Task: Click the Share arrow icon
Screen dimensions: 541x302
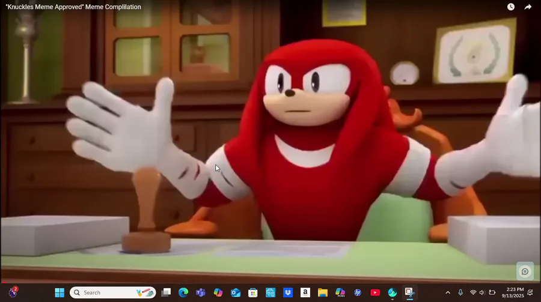Action: [528, 7]
